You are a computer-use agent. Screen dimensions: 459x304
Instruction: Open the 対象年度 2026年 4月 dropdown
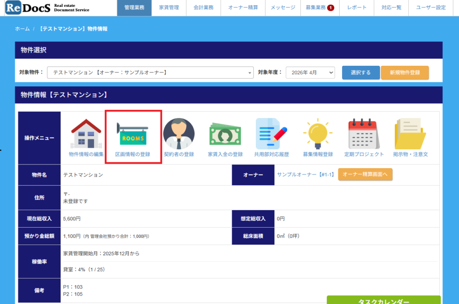pyautogui.click(x=310, y=72)
